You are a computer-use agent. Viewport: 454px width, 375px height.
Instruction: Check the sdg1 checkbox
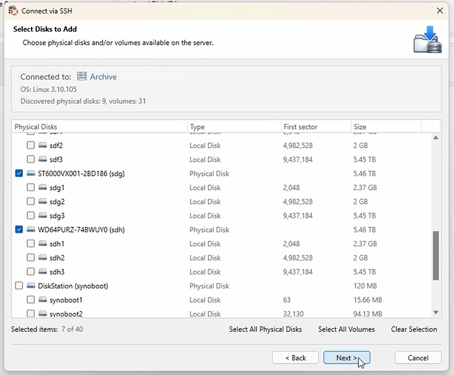(x=30, y=187)
